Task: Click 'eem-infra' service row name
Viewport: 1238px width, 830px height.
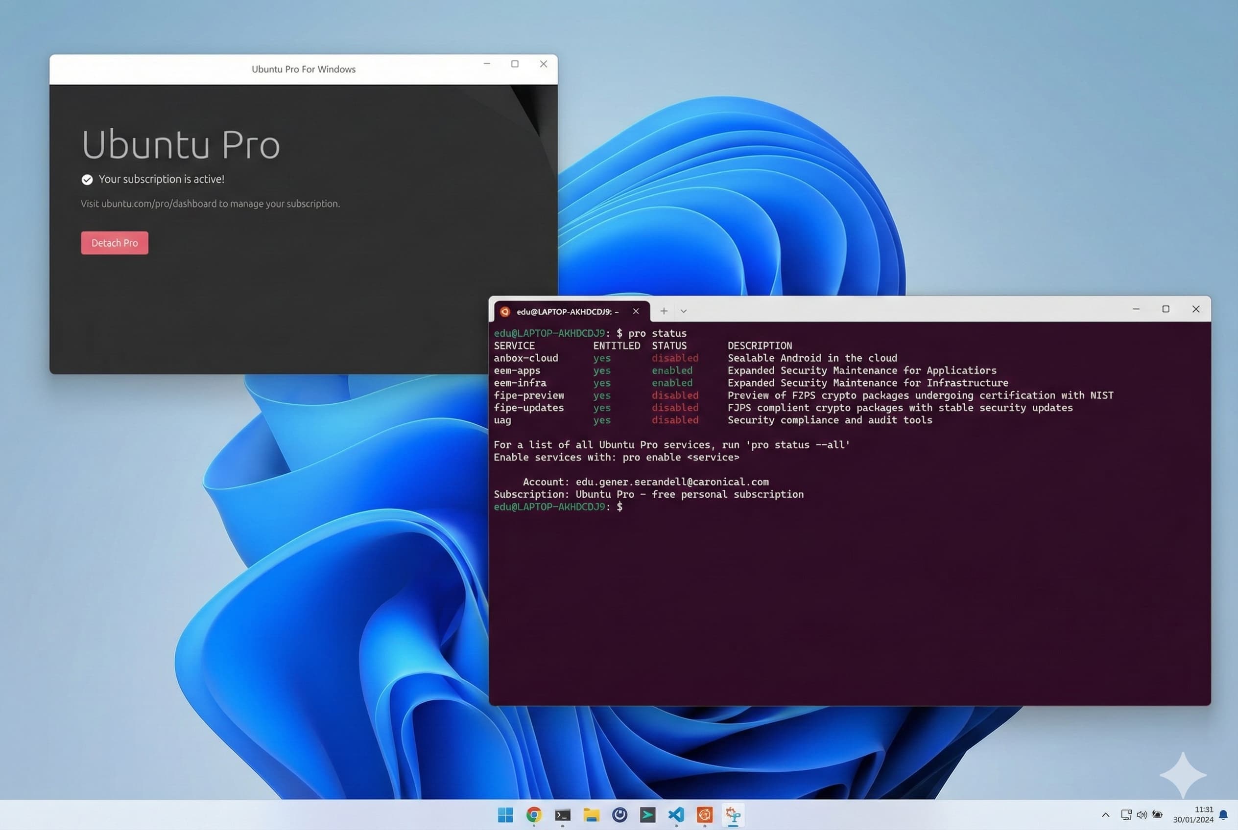Action: 520,383
